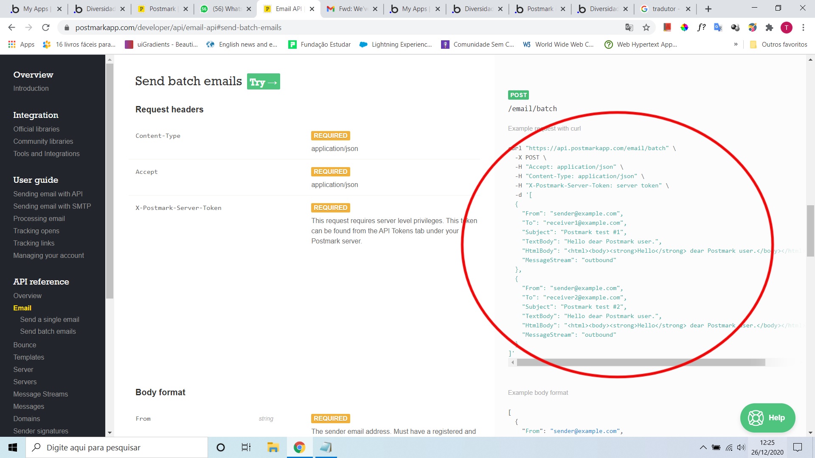This screenshot has width=815, height=458.
Task: Show more bookmarks chevron
Action: 736,45
